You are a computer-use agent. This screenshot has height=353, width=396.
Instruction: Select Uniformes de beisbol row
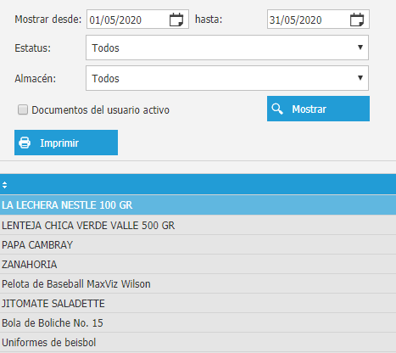pyautogui.click(x=198, y=342)
